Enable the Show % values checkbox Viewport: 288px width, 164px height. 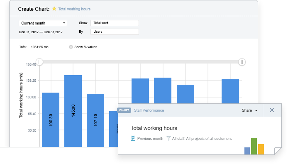pyautogui.click(x=71, y=47)
